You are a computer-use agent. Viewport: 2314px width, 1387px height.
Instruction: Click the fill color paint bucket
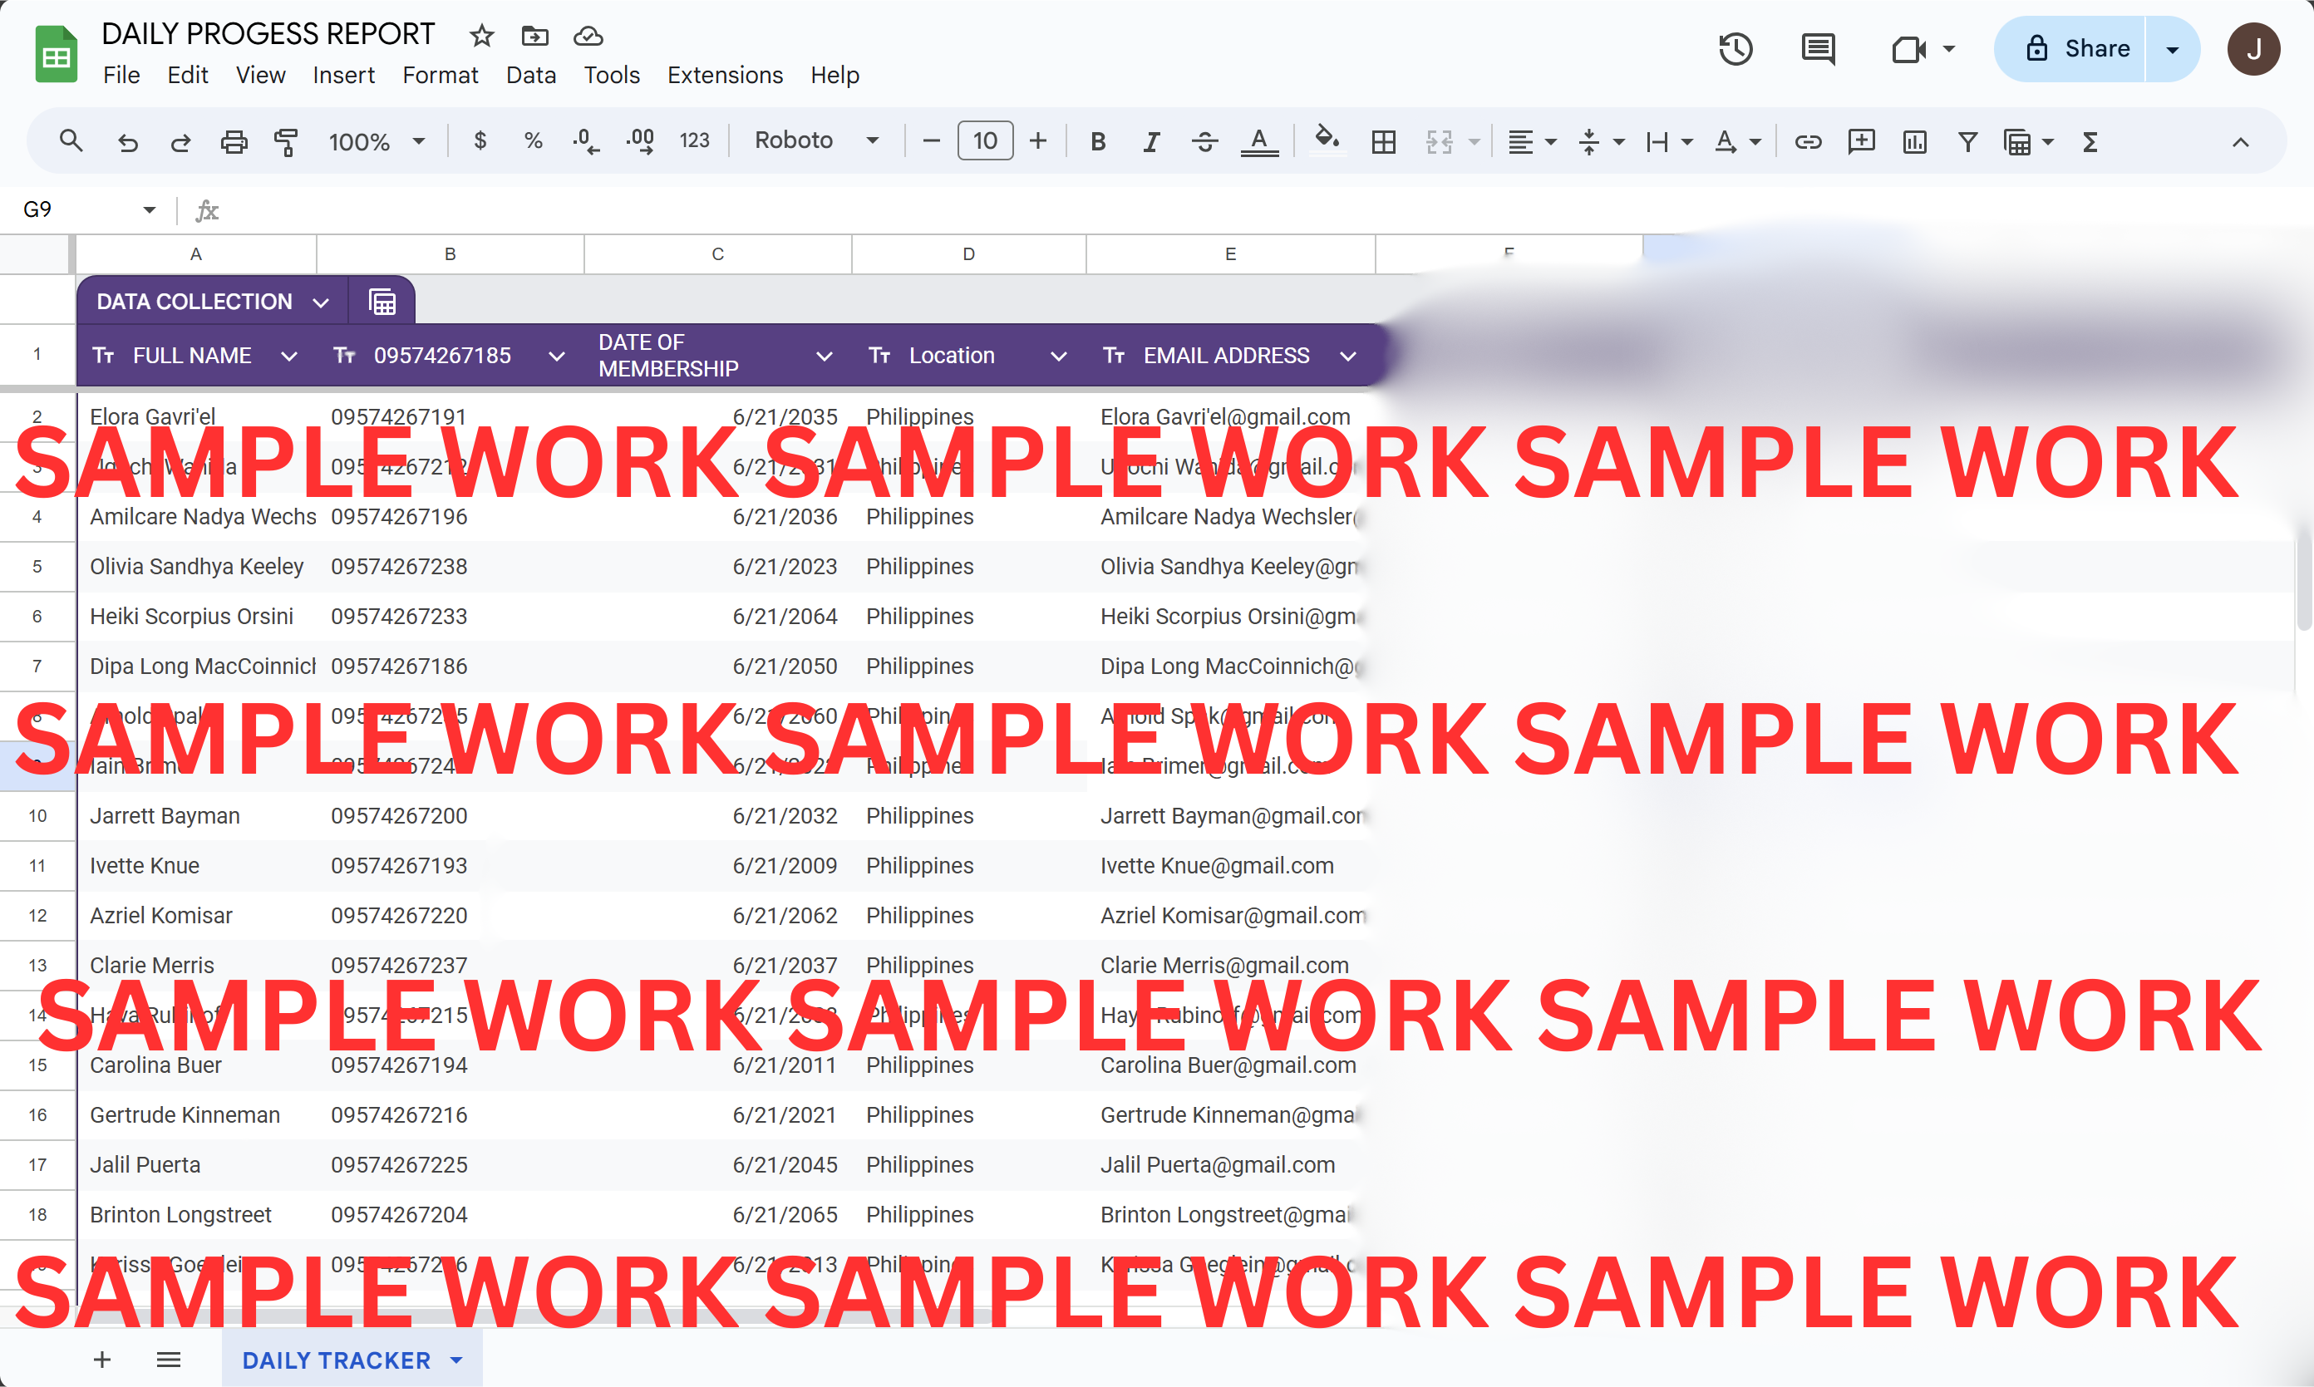click(1327, 140)
